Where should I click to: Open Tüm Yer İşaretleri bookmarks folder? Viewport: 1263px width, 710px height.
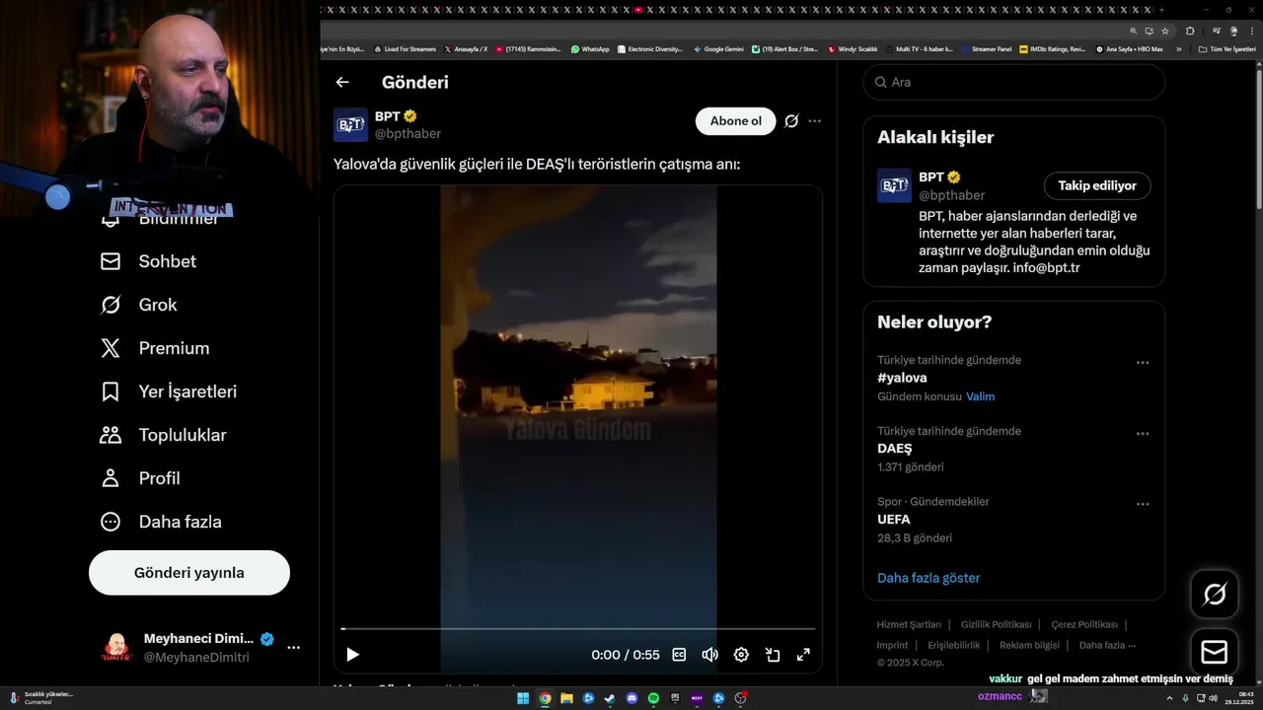[x=1227, y=49]
